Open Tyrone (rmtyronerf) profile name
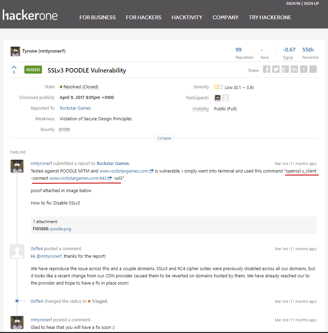The image size is (328, 333). click(44, 51)
